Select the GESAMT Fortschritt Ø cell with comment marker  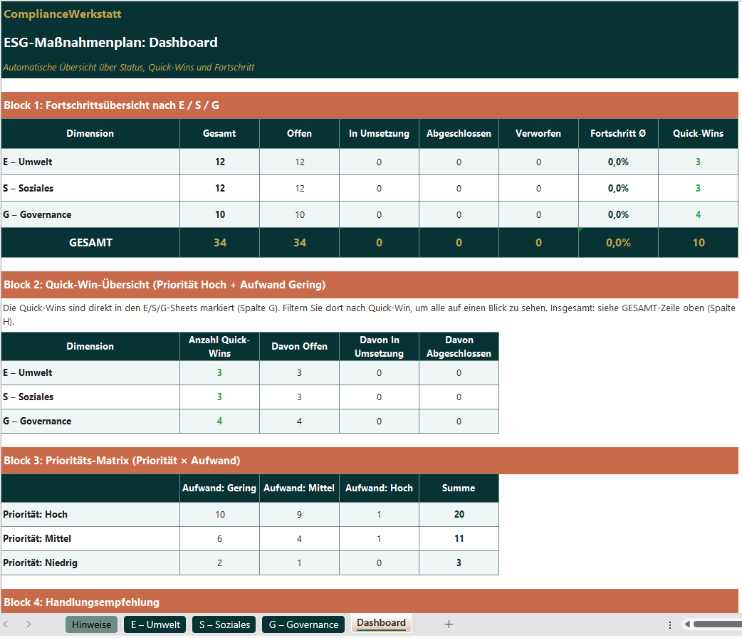pos(617,243)
